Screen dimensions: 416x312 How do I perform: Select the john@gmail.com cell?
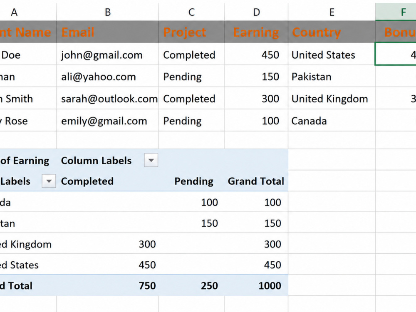click(x=108, y=54)
